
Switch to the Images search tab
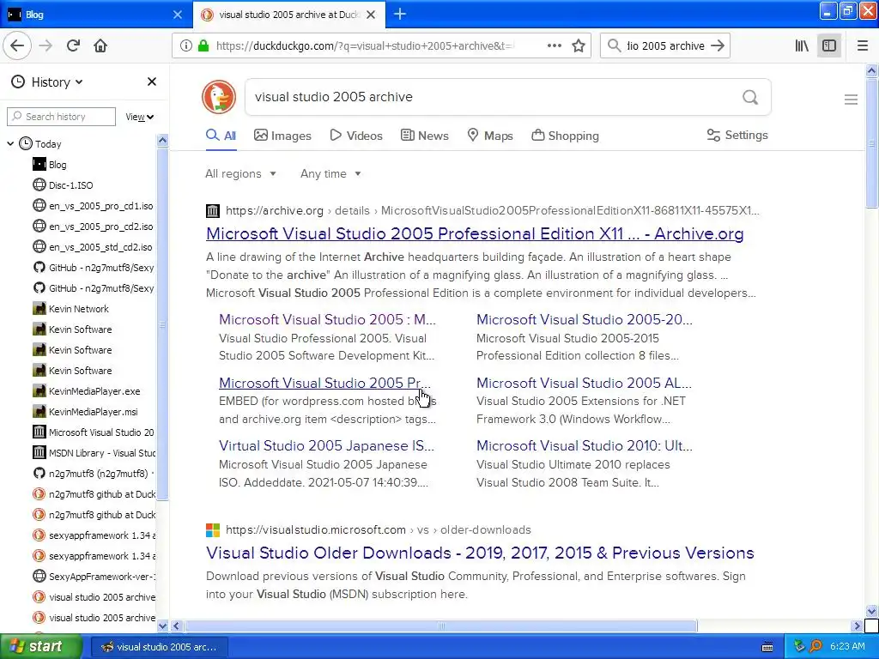282,136
